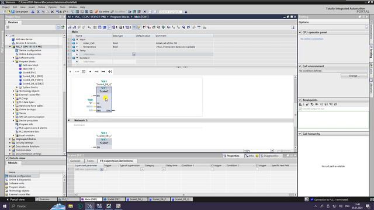Click File Explorer on Windows taskbar
The width and height of the screenshot is (374, 210).
(71, 206)
